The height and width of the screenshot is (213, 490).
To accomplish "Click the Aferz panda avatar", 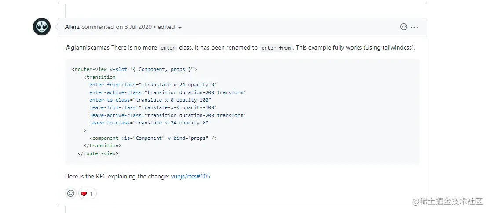I will pyautogui.click(x=42, y=27).
